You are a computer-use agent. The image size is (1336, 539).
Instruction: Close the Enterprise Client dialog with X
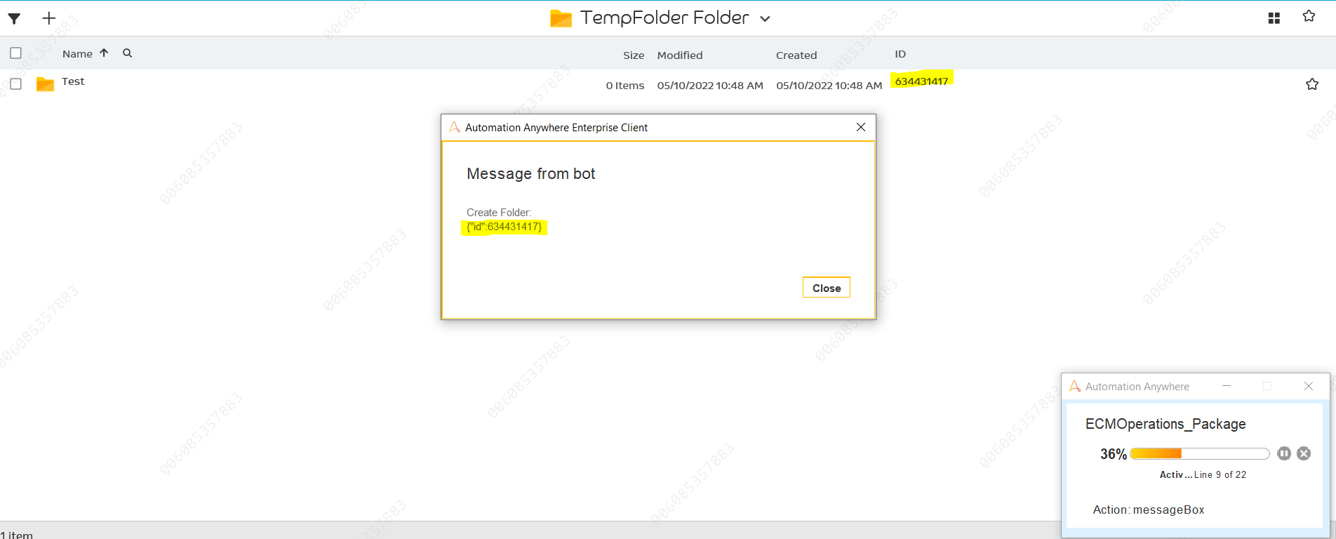pyautogui.click(x=861, y=127)
